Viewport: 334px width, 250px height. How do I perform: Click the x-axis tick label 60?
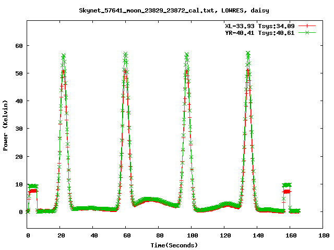tap(127, 235)
